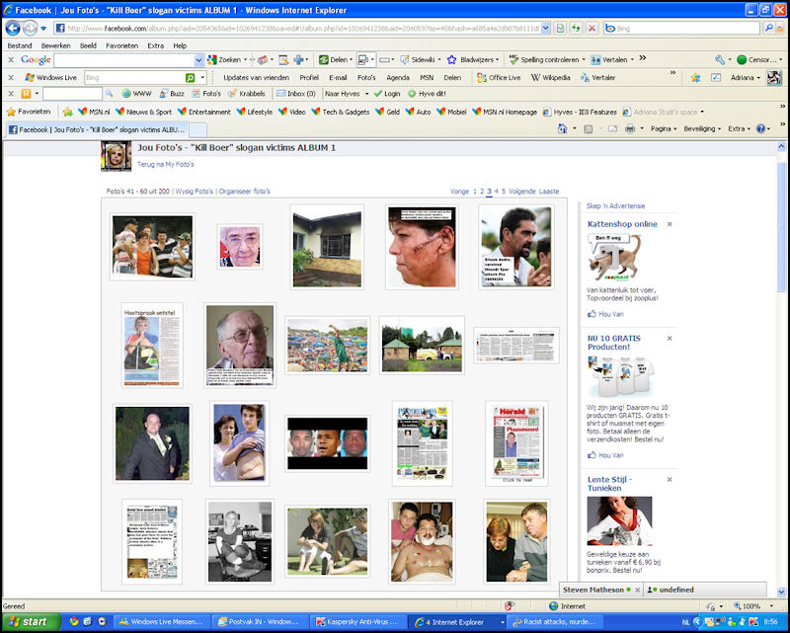Image resolution: width=790 pixels, height=633 pixels.
Task: Click the Home icon in command bar
Action: pos(563,129)
